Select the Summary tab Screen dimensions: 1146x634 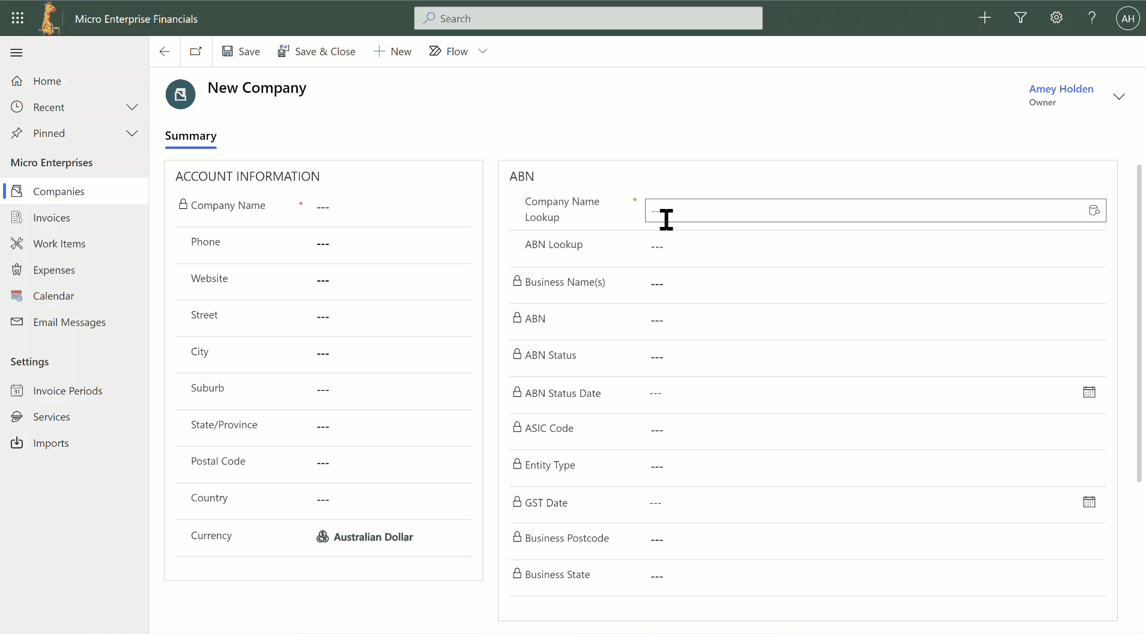(191, 136)
